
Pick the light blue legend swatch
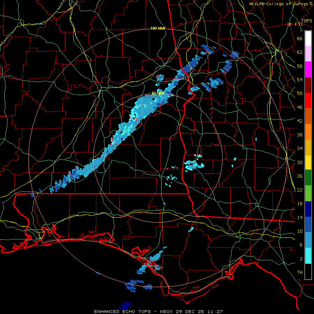tap(308, 240)
